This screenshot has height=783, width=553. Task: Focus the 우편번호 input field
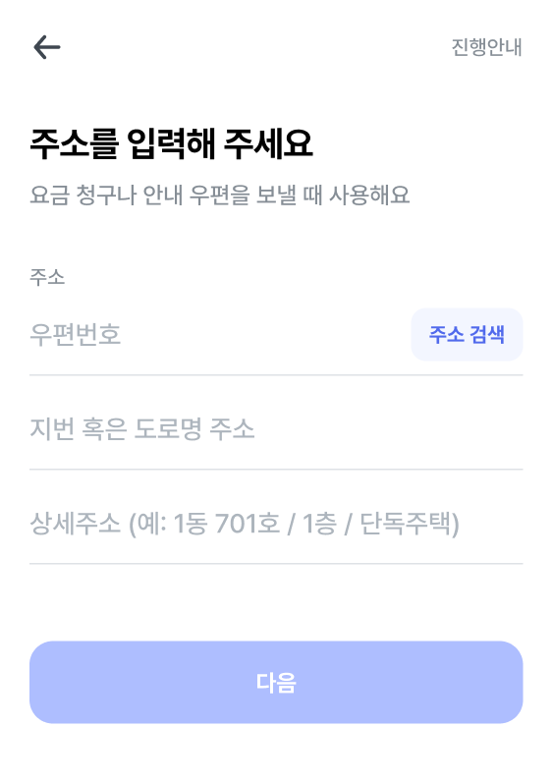[x=220, y=335]
